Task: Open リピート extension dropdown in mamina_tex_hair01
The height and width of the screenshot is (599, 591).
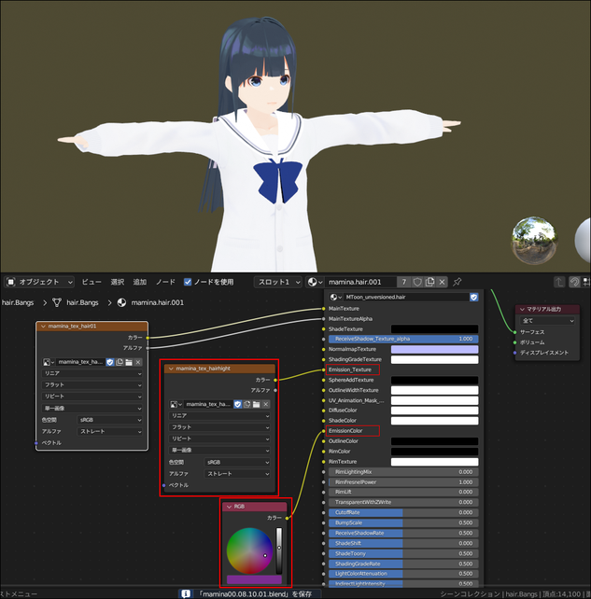Action: coord(92,397)
